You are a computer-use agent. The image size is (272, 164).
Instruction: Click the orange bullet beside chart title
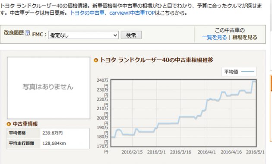coord(96,60)
